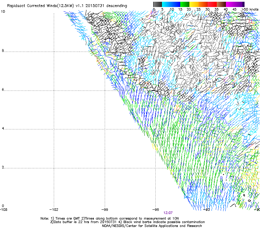Click the latitude '6' axis label
The height and width of the screenshot is (228, 260).
3,89
